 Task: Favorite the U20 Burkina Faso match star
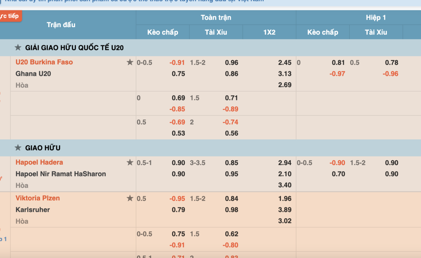(x=130, y=62)
